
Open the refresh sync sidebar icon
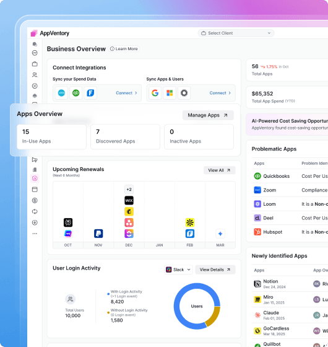[35, 211]
